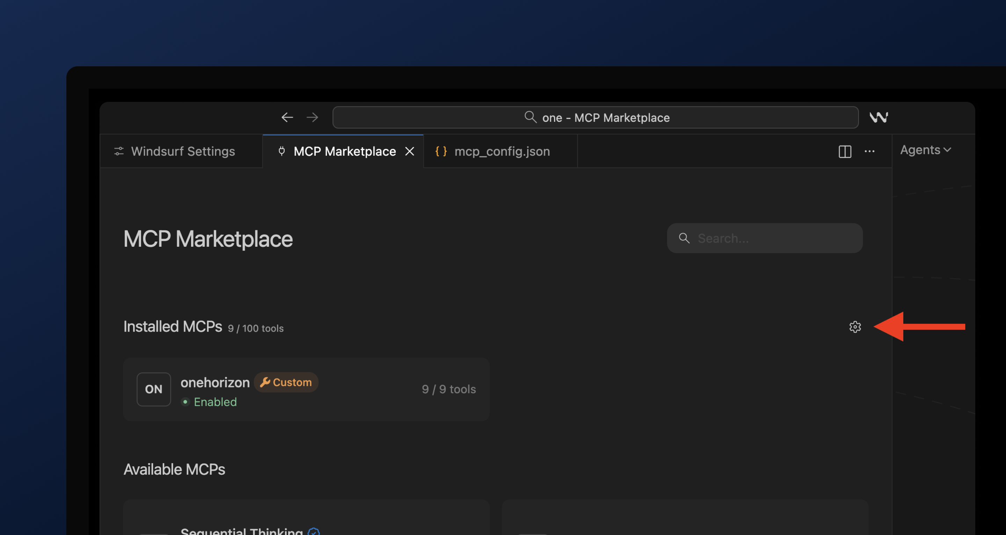Expand the Agents dropdown

point(925,150)
